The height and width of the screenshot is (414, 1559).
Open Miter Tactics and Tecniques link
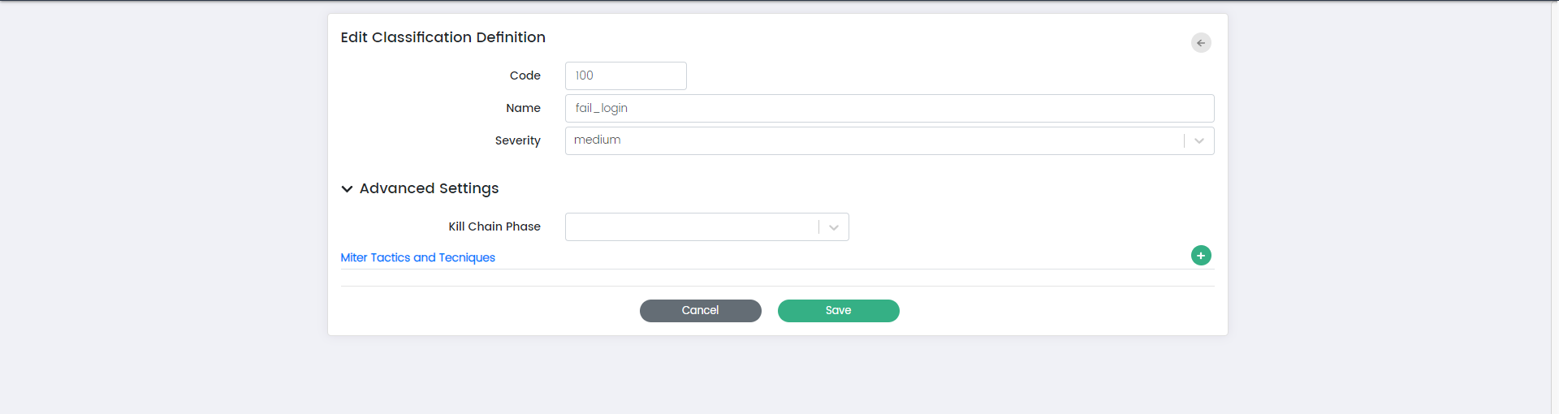[417, 257]
